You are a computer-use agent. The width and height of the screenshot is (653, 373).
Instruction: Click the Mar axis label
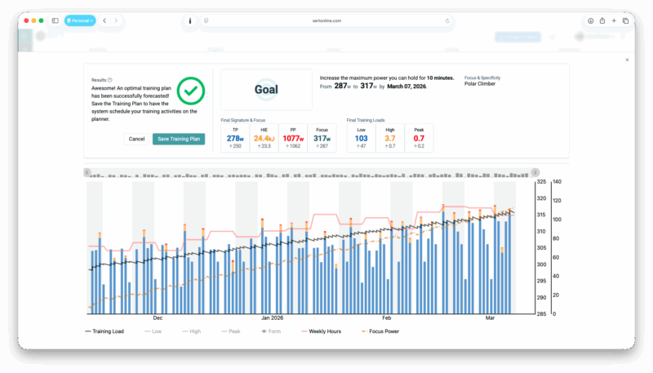490,318
